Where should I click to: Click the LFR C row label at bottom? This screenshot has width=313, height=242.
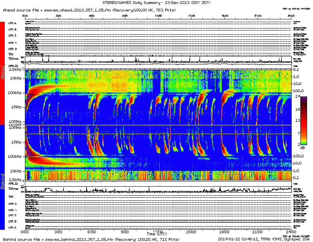click(12, 215)
